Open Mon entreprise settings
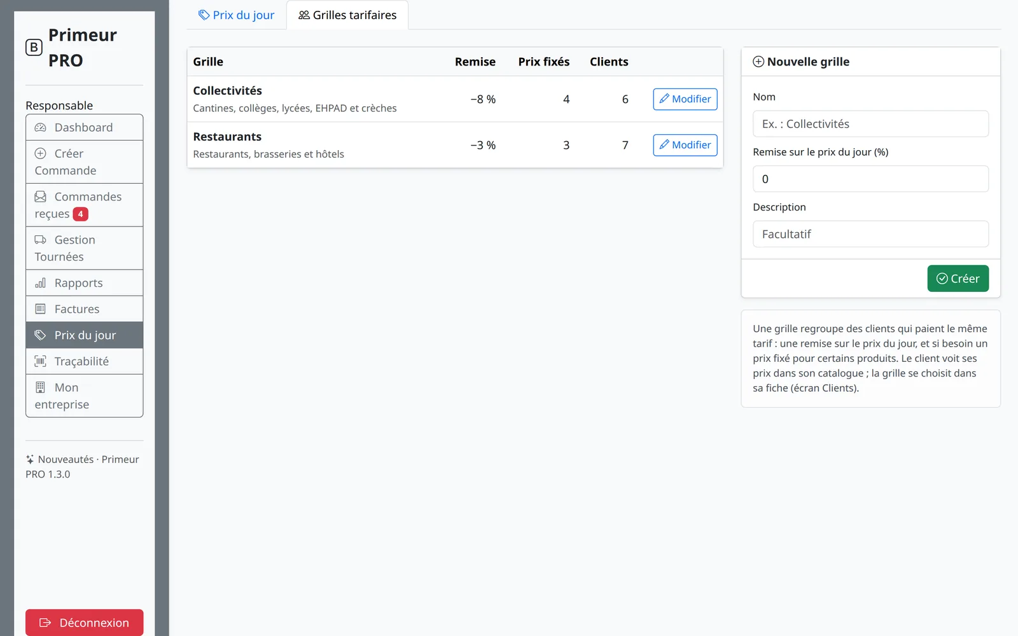Screen dimensions: 1018x636 (x=84, y=396)
